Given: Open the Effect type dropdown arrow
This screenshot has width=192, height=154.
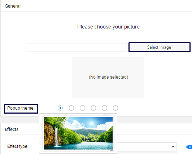Looking at the screenshot, I should [173, 147].
